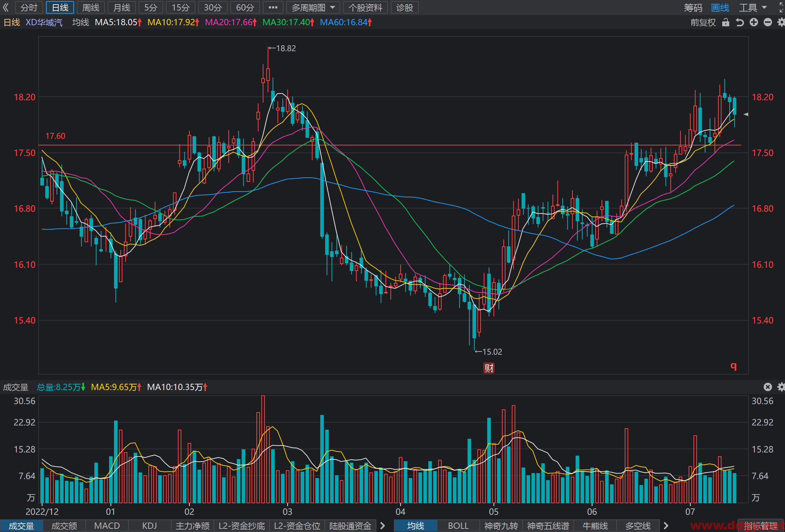
Task: Zoom out chart with the minus icon
Action: coord(768,22)
